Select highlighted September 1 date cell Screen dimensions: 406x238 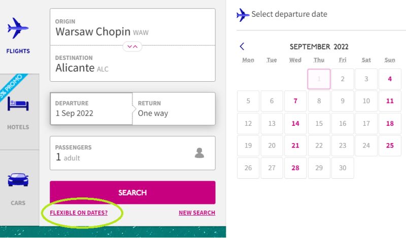click(x=319, y=79)
